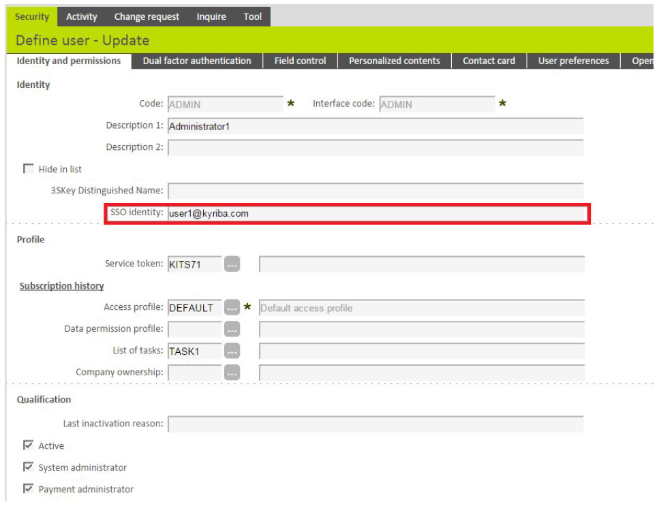The height and width of the screenshot is (517, 659).
Task: Switch to the Field control tab
Action: coord(300,61)
